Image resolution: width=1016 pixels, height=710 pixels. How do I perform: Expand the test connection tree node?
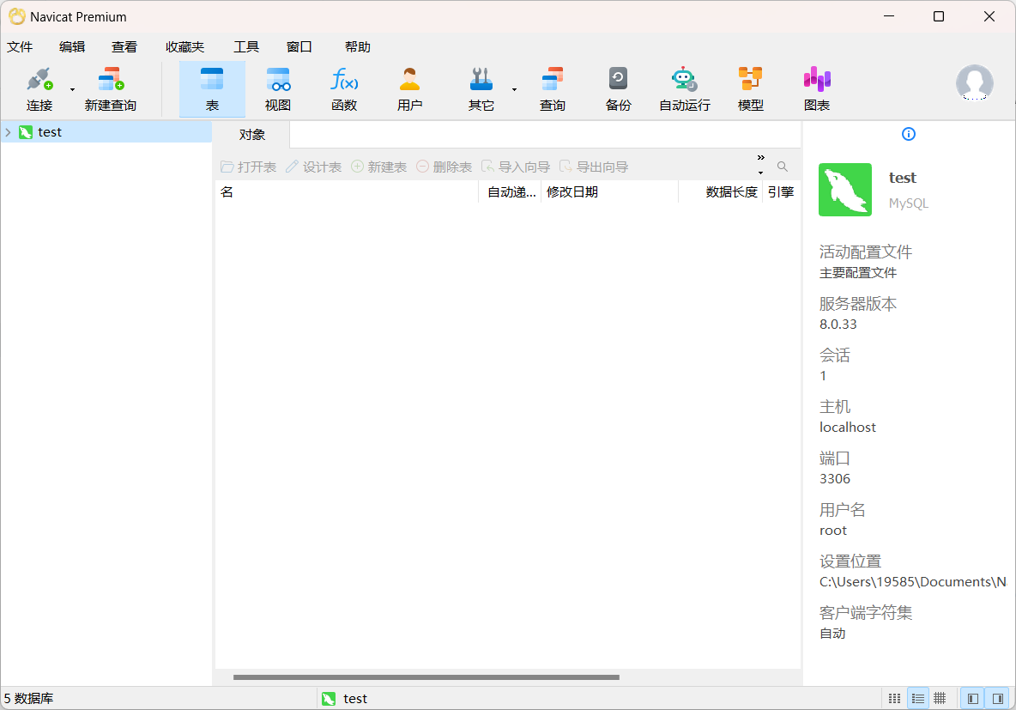tap(8, 132)
